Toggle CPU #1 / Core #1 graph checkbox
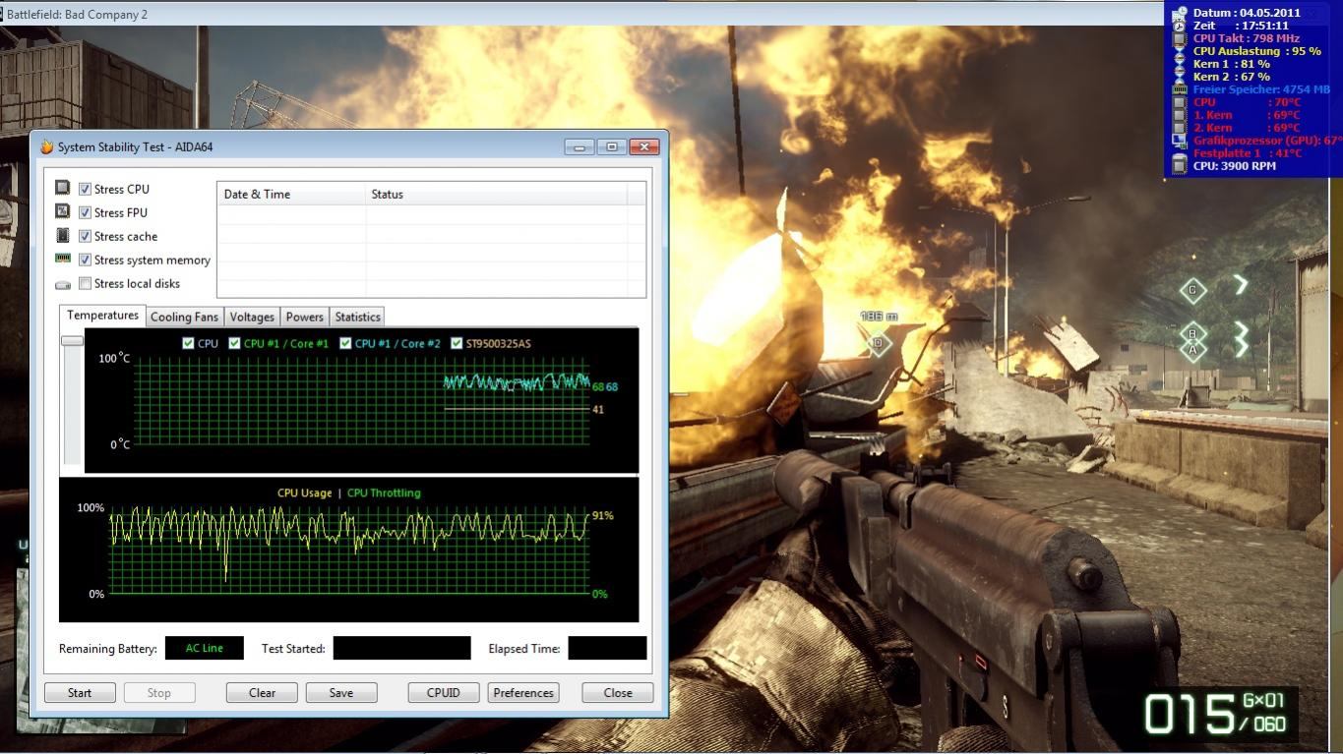 pos(234,343)
